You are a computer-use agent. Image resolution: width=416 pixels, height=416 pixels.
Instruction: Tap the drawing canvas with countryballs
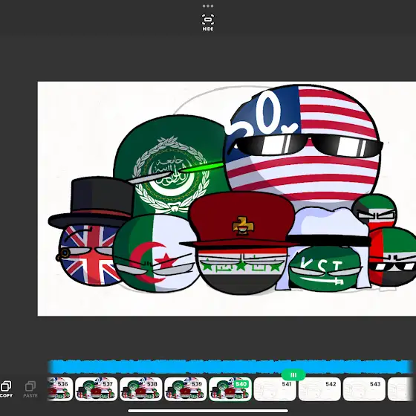tap(227, 199)
